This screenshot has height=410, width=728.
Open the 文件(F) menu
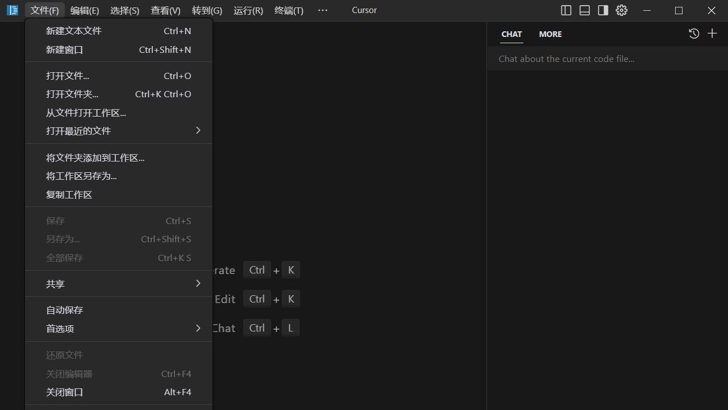coord(45,10)
